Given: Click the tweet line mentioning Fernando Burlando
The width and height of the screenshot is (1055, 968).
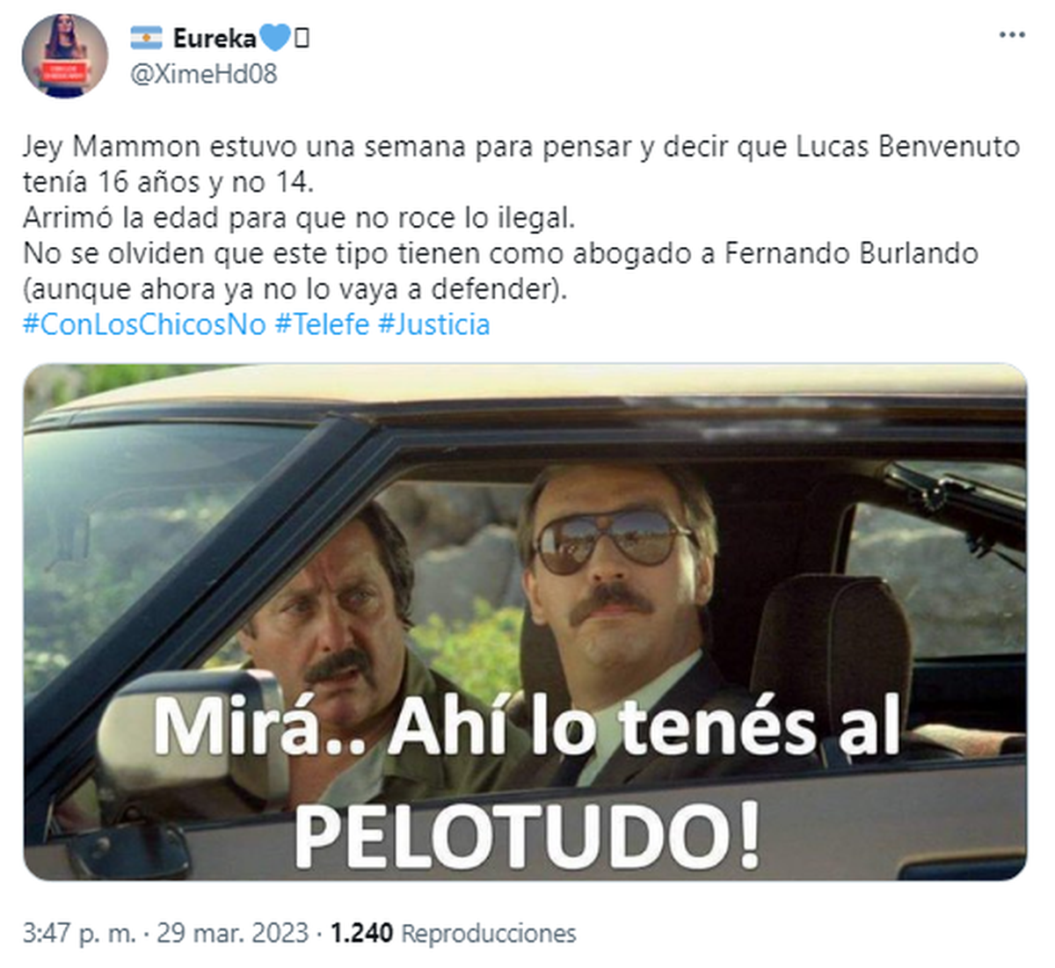Looking at the screenshot, I should tap(500, 254).
